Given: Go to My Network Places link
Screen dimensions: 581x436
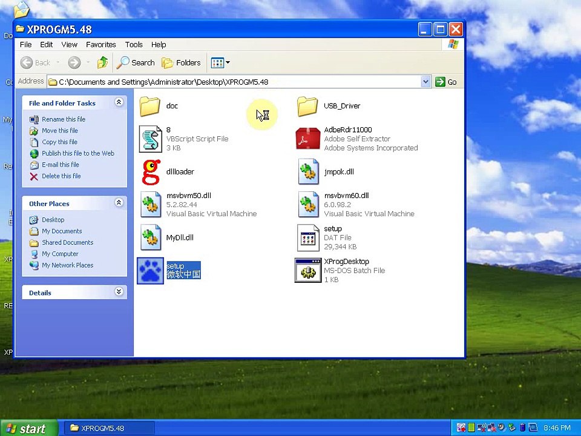Looking at the screenshot, I should (x=67, y=265).
